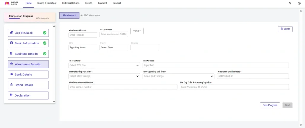Image resolution: width=305 pixels, height=128 pixels.
Task: Click the 43% Complete text
Action: pyautogui.click(x=42, y=18)
